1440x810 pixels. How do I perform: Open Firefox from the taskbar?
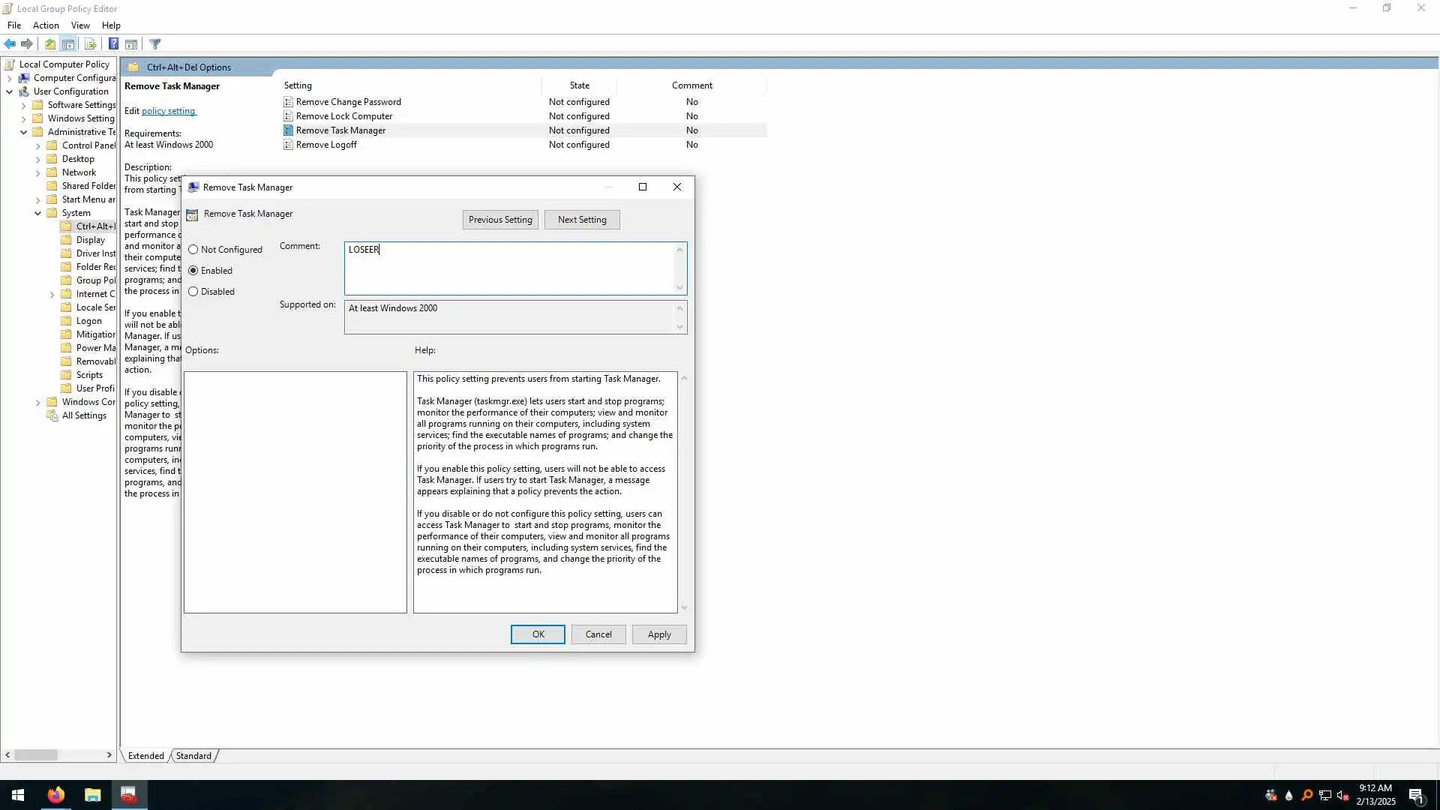click(56, 795)
